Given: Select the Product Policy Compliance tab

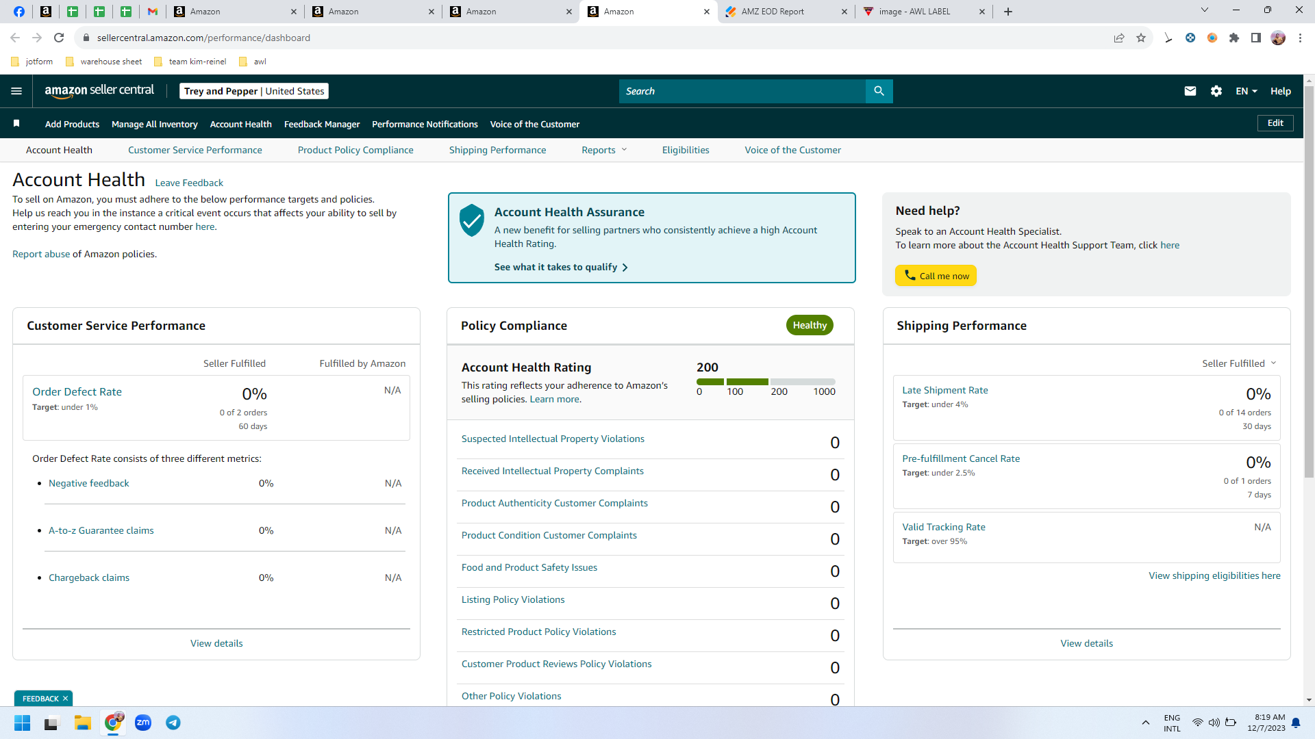Looking at the screenshot, I should (x=355, y=150).
